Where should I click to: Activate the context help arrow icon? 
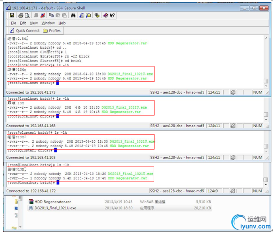point(112,15)
